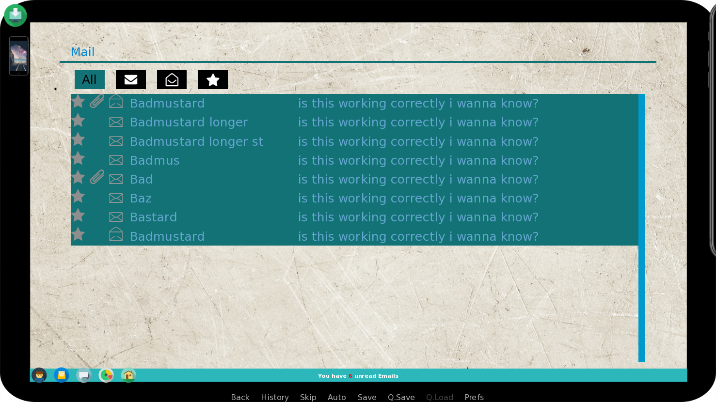
Task: Click the closed envelope icon next to Bad
Action: click(116, 179)
